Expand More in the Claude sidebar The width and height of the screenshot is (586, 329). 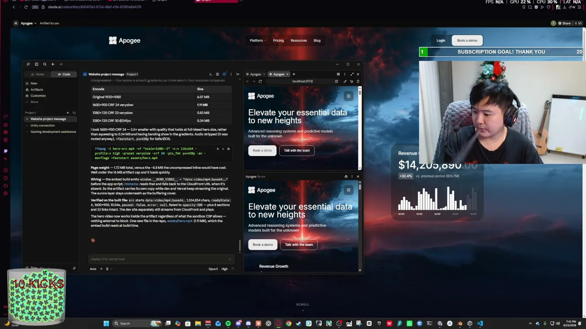click(34, 102)
